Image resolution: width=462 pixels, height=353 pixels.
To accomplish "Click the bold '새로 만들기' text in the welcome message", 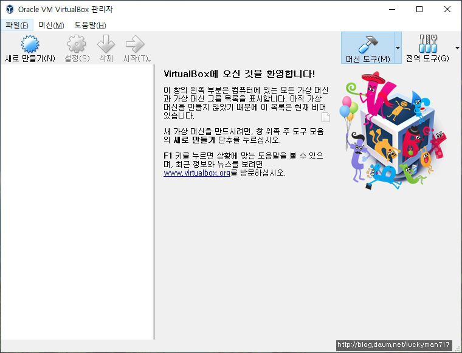I will click(195, 140).
